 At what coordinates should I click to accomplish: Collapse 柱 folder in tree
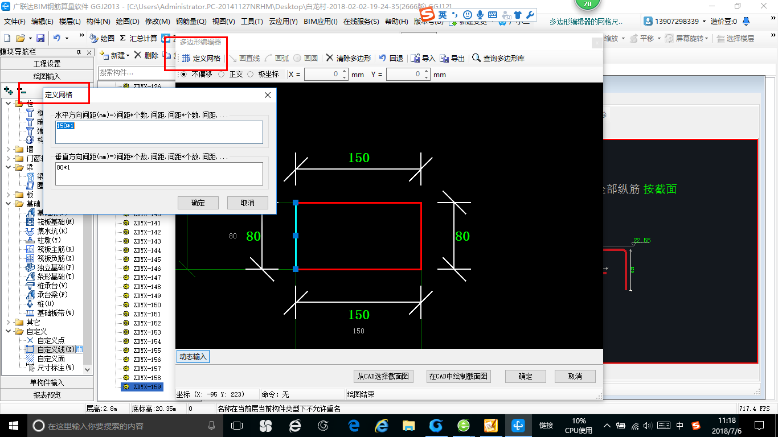click(9, 104)
